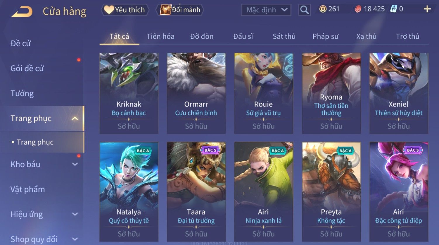The image size is (439, 245).
Task: Expand the Hiệu ứng sidebar section
Action: (75, 214)
